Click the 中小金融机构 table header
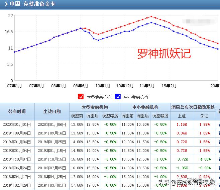The height and width of the screenshot is (190, 220). (145, 107)
